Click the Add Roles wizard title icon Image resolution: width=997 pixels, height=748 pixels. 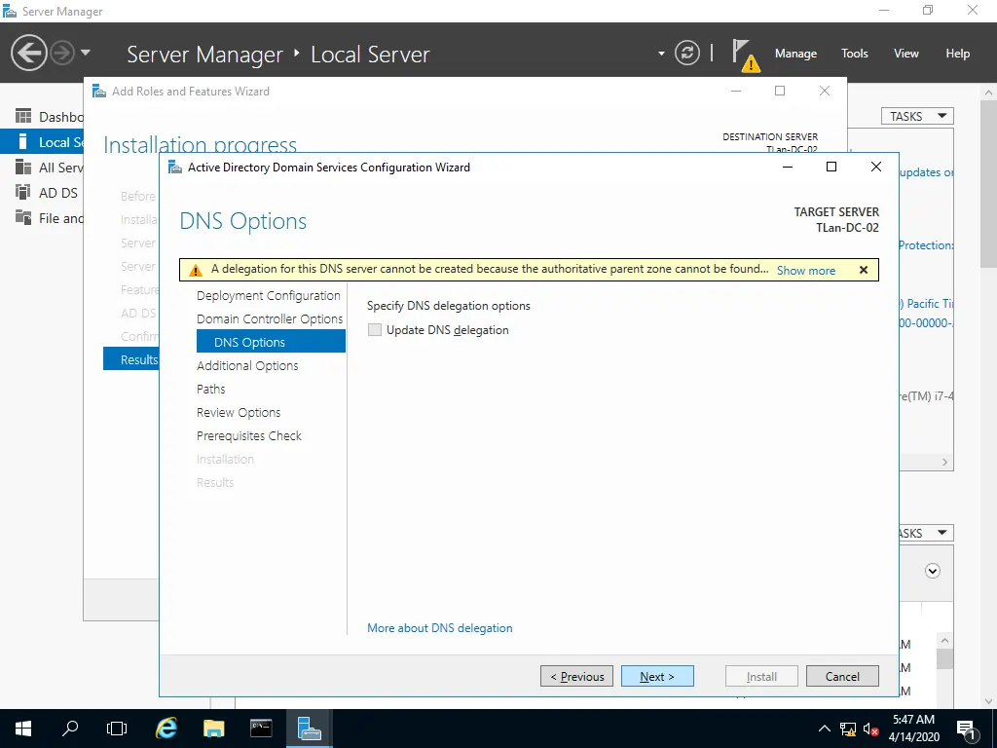click(98, 91)
